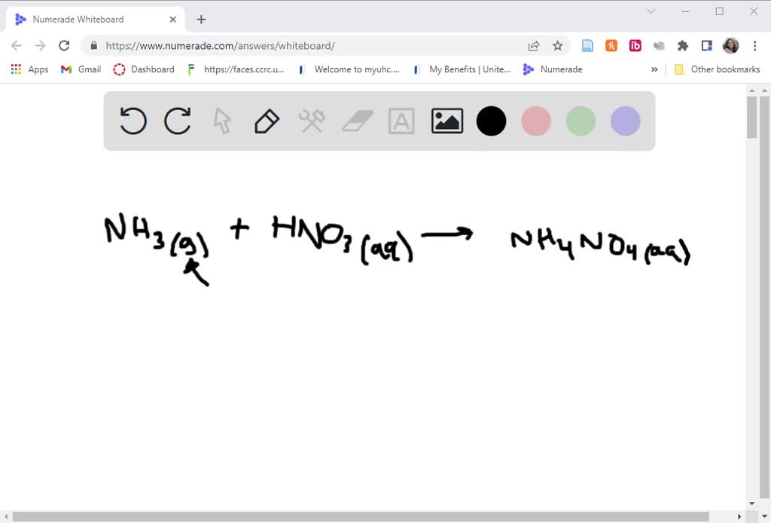The height and width of the screenshot is (523, 771).
Task: Select the shapes tool next to the pen
Action: 312,121
